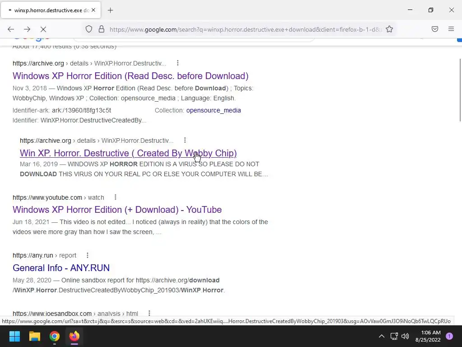Screen dimensions: 462x347
Task: Click the https://any.run › report breadcrumb
Action: [45, 255]
